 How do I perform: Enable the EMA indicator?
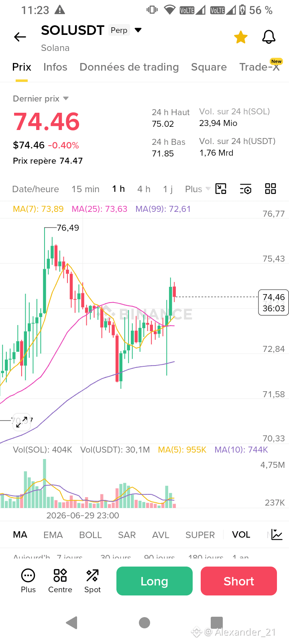coord(53,535)
